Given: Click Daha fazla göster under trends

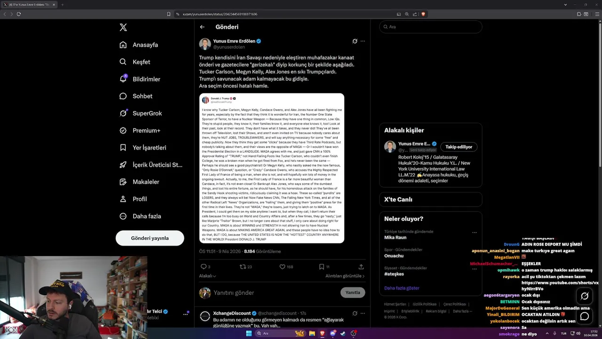Looking at the screenshot, I should click(x=402, y=288).
